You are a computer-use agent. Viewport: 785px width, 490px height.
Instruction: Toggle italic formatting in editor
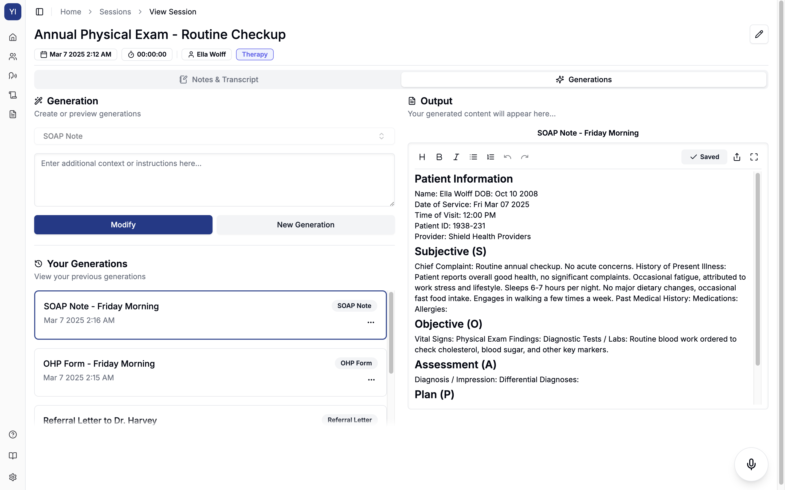pyautogui.click(x=456, y=157)
